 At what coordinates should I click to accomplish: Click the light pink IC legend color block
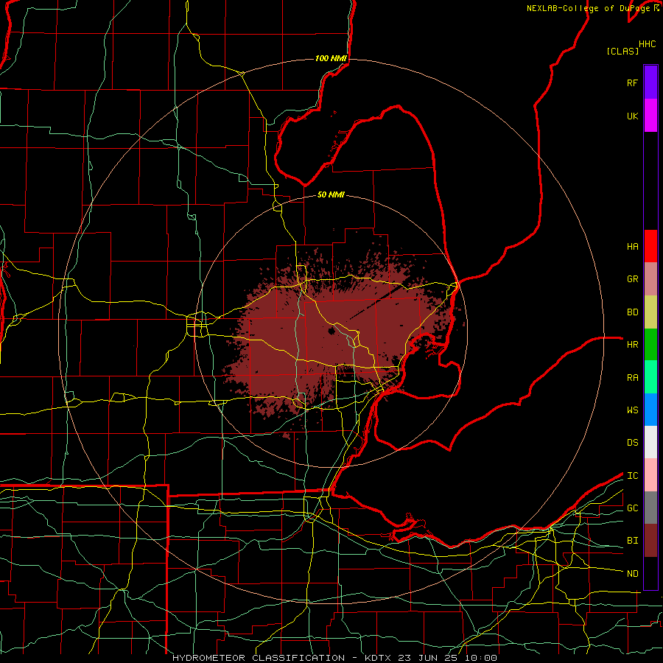point(650,475)
